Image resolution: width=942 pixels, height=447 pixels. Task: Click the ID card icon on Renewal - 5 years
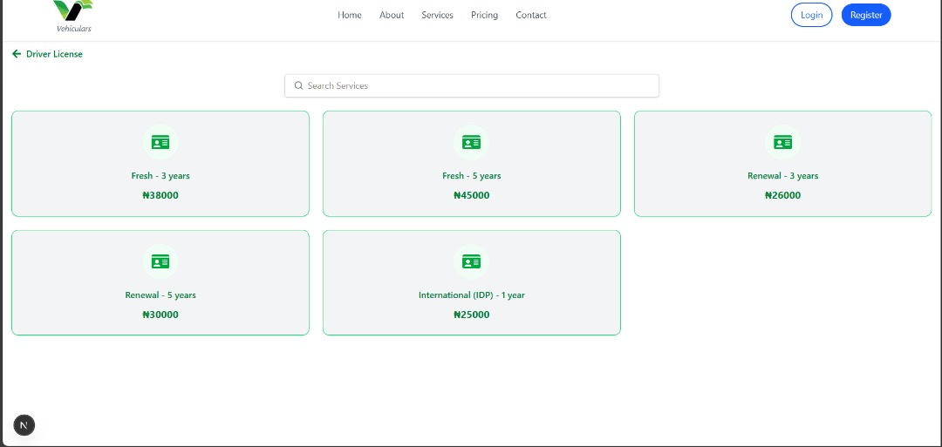[x=160, y=261]
